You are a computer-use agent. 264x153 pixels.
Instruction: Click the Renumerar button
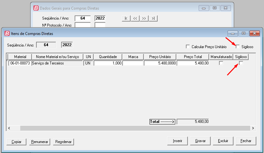point(40,142)
